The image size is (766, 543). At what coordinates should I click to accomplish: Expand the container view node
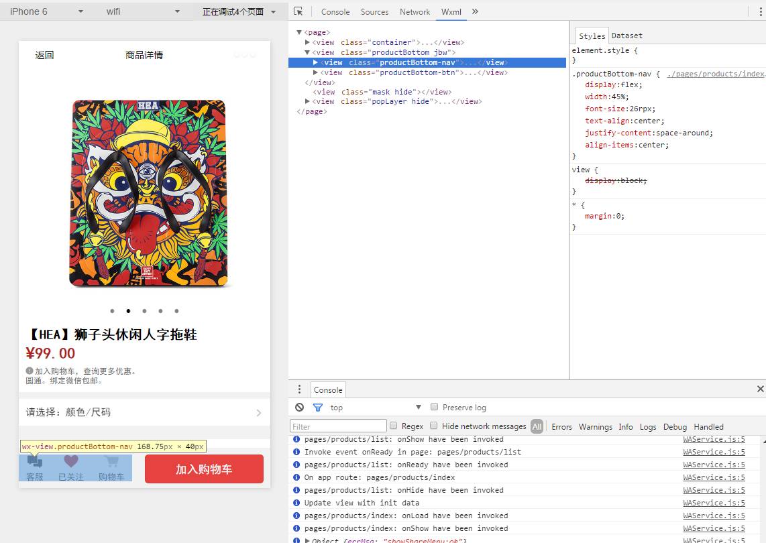(x=307, y=42)
